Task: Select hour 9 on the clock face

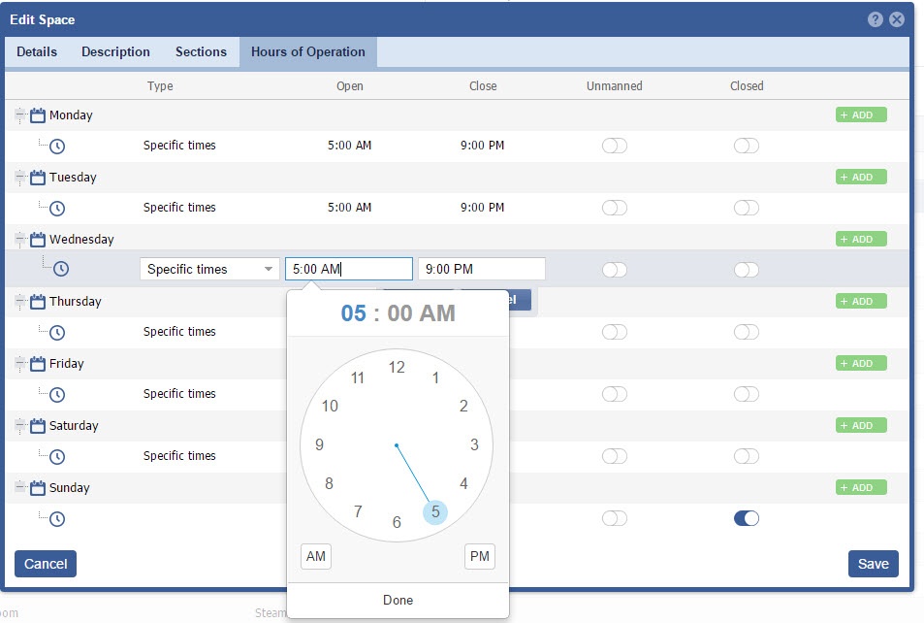Action: click(x=319, y=445)
